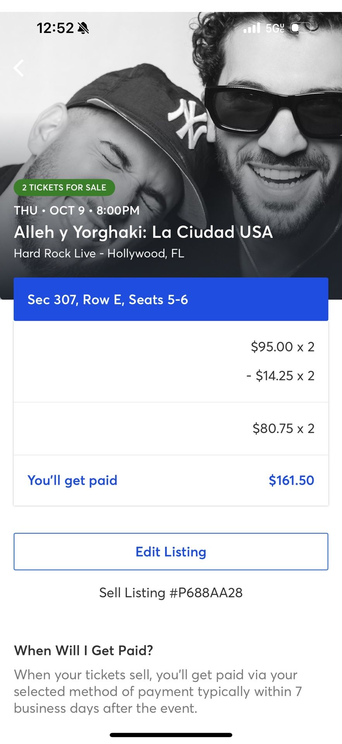The image size is (342, 744).
Task: Tap the $80.75 x 2 net price row
Action: pyautogui.click(x=284, y=428)
